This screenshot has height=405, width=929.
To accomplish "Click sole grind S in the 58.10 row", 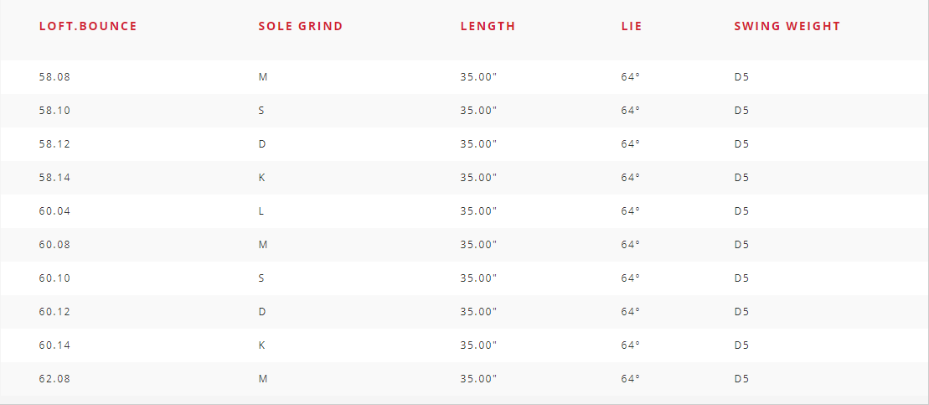I will tap(262, 110).
